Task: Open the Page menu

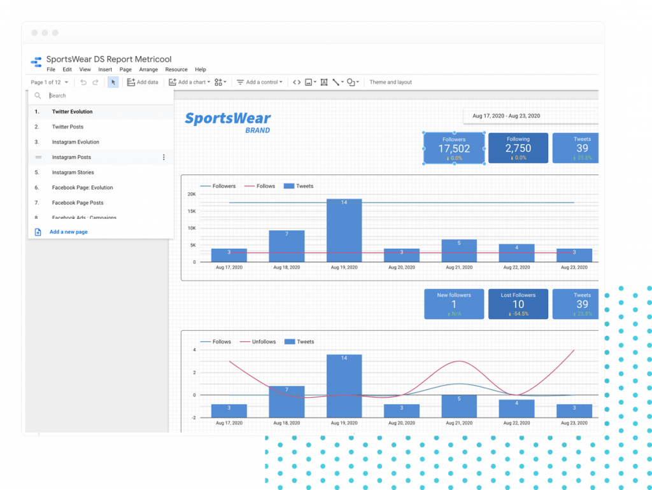Action: (x=125, y=69)
